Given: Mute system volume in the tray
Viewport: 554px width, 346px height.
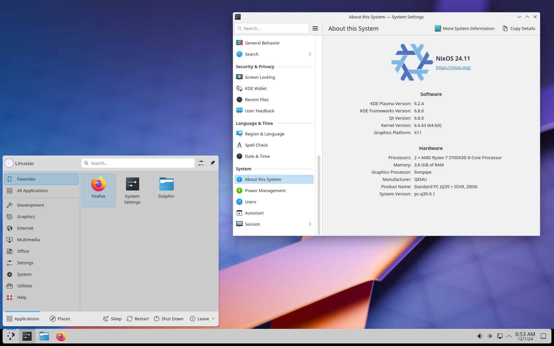Looking at the screenshot, I should click(480, 336).
